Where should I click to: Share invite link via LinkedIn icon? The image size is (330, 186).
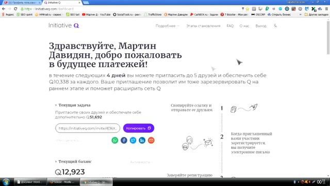click(x=142, y=140)
